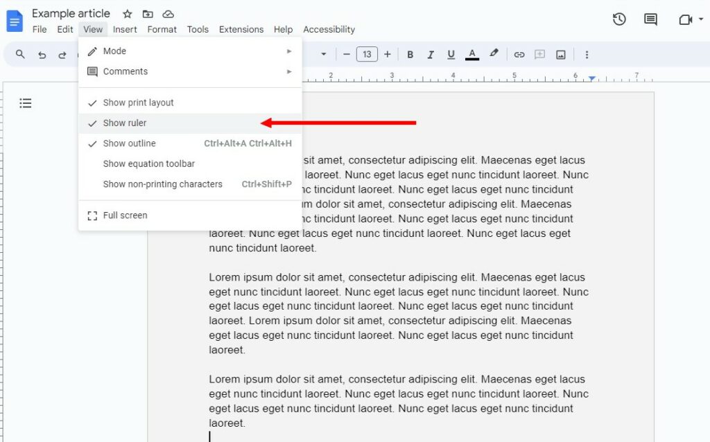710x442 pixels.
Task: Show the equation toolbar
Action: pos(150,163)
